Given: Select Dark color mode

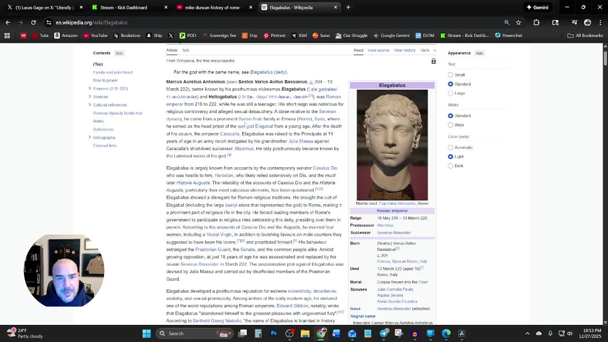Looking at the screenshot, I should click(x=450, y=166).
